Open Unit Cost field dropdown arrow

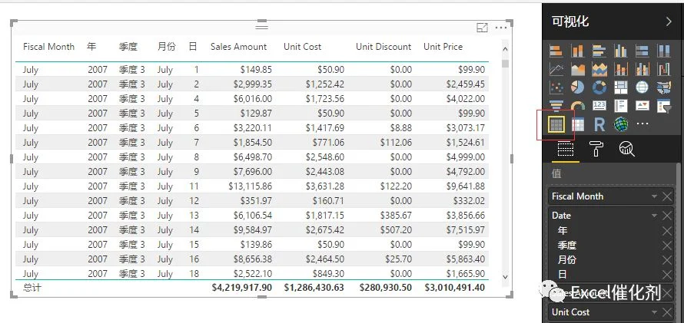click(x=654, y=312)
